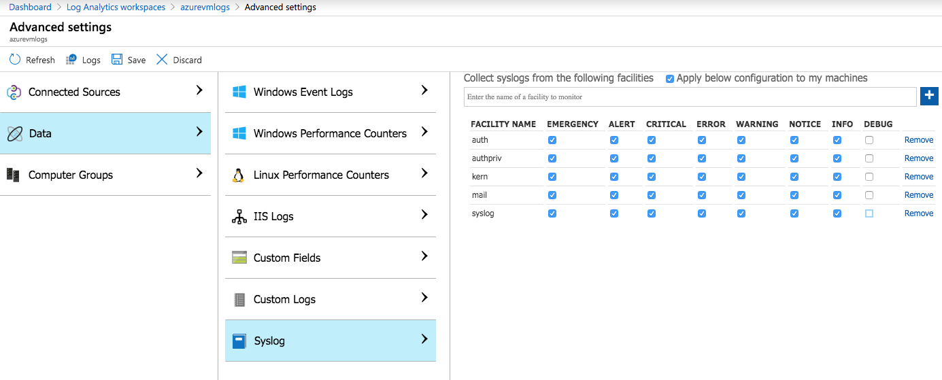Click the FACILITY NAME column header
Image resolution: width=942 pixels, height=380 pixels.
tap(503, 124)
